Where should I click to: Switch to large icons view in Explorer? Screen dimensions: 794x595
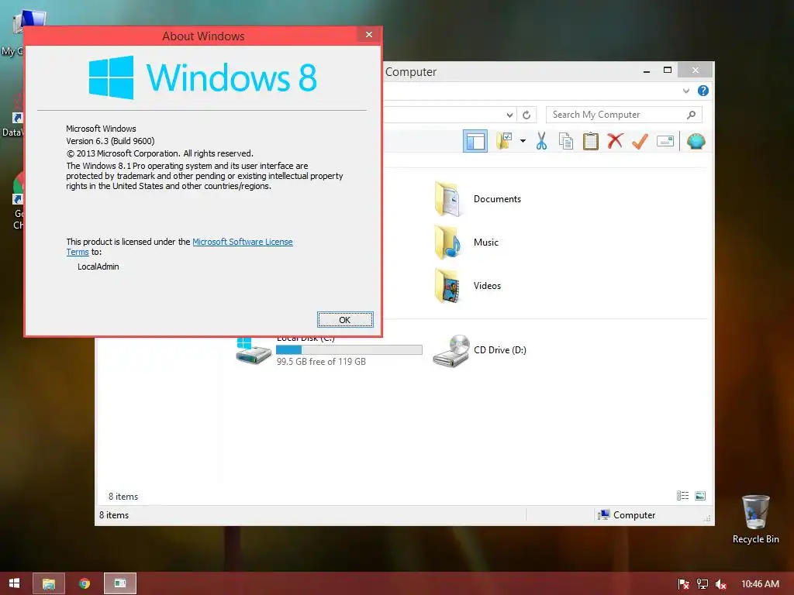point(700,496)
